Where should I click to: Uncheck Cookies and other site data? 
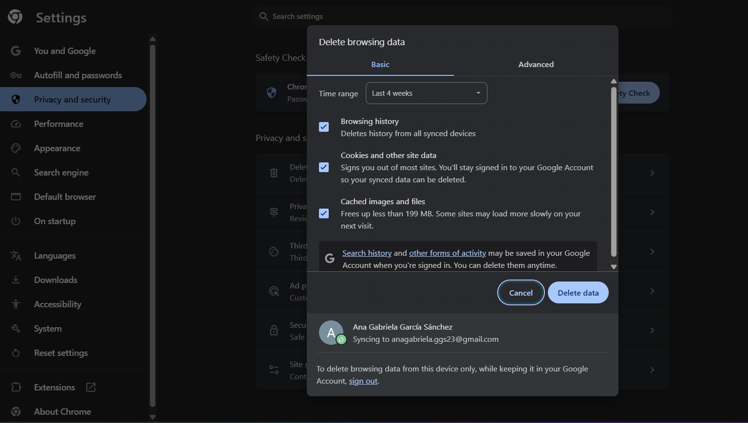tap(324, 167)
